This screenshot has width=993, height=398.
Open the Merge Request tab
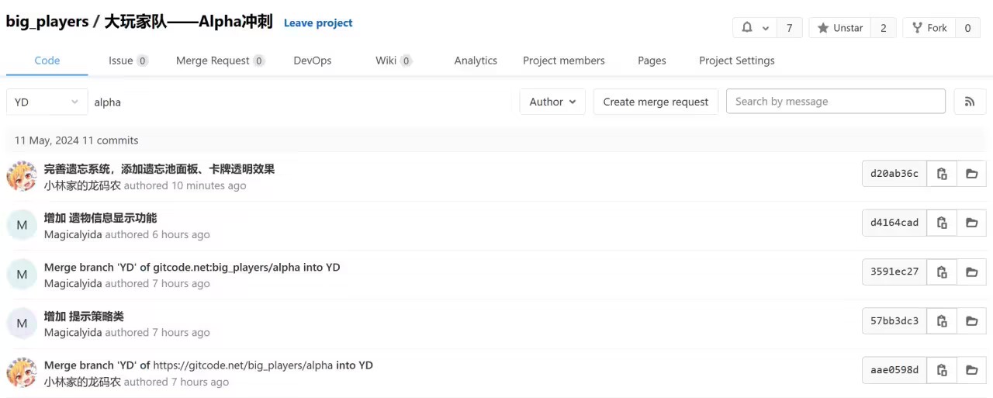point(220,61)
